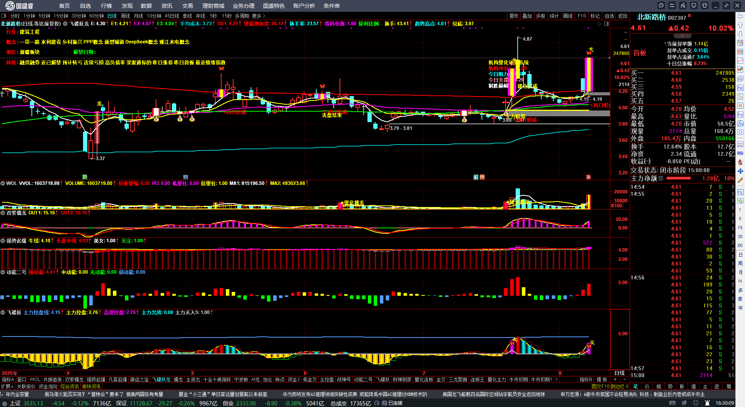Select the line chart icon in right sidebar
Viewport: 745px width, 407px height.
click(740, 61)
